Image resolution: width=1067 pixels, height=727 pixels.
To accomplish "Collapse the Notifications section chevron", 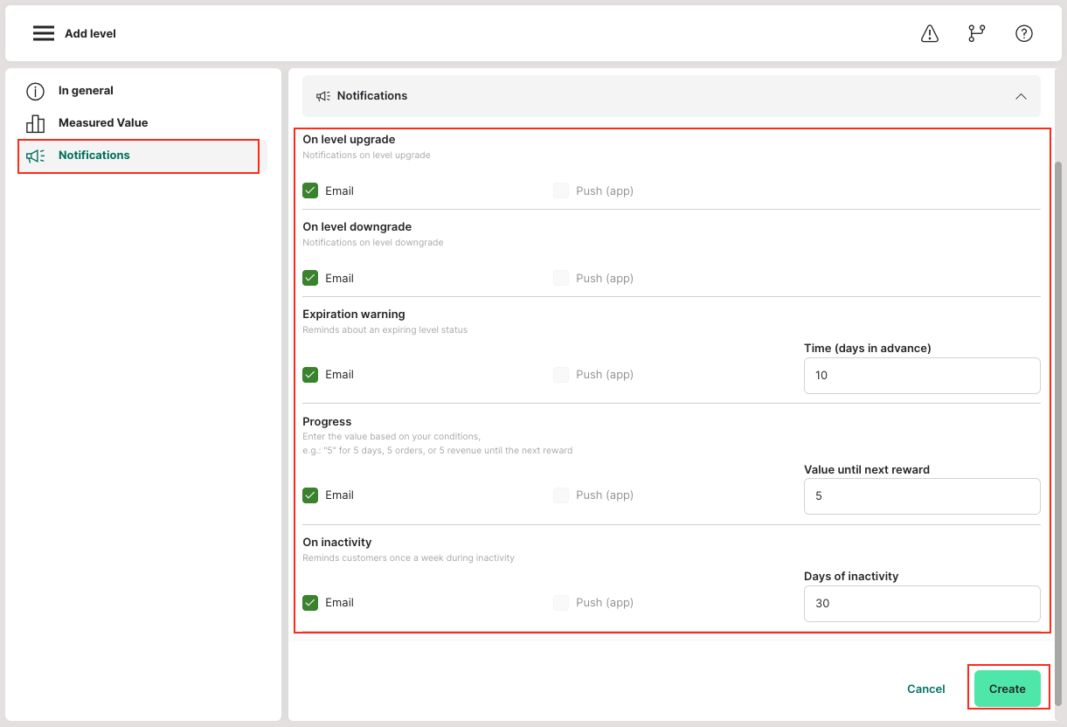I will coord(1021,96).
